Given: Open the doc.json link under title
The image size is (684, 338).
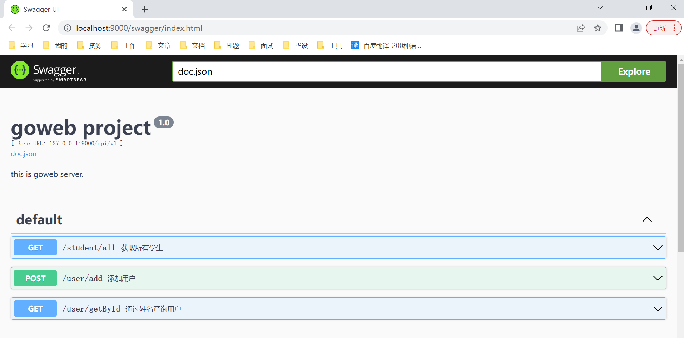Looking at the screenshot, I should (24, 154).
